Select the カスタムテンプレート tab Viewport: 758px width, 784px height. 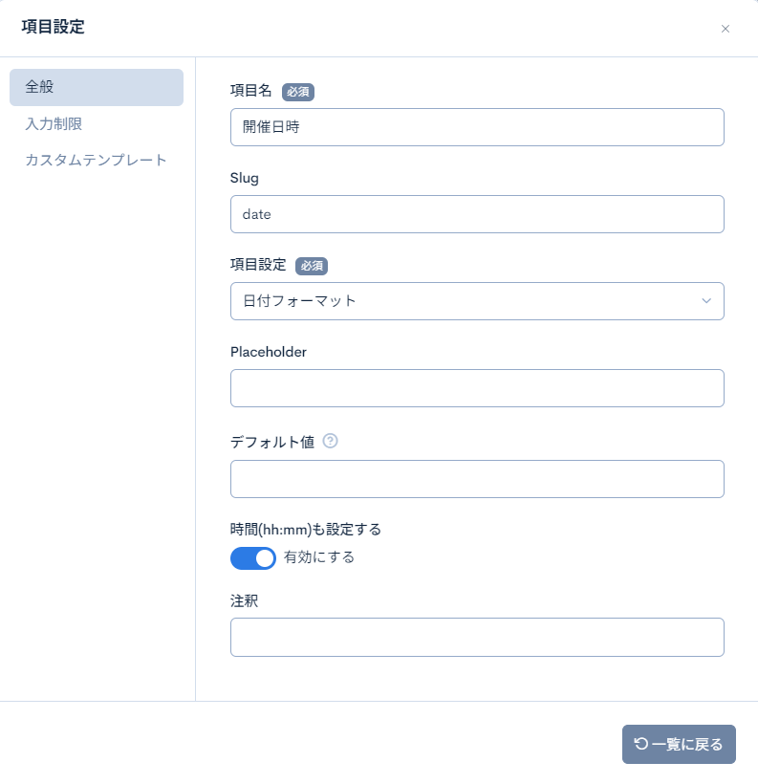96,160
